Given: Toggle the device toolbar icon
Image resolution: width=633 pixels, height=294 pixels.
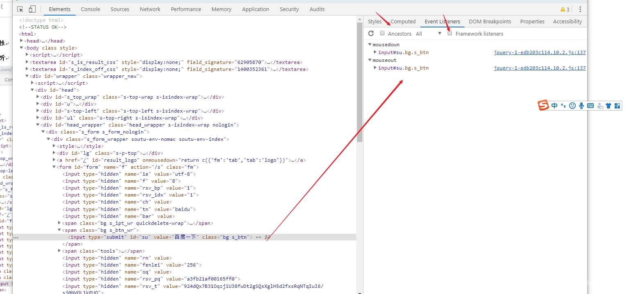Looking at the screenshot, I should coord(32,9).
